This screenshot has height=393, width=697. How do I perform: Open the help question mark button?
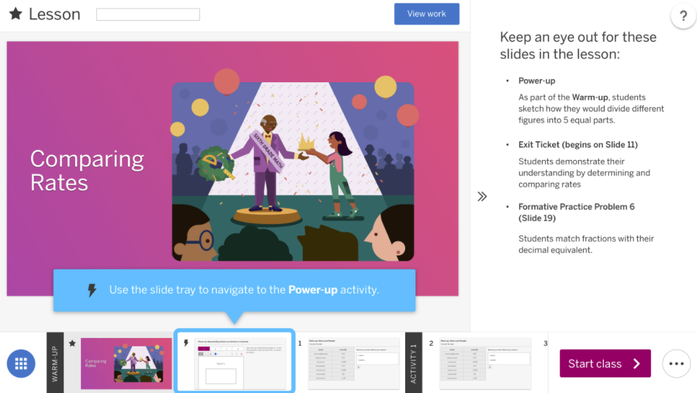683,16
